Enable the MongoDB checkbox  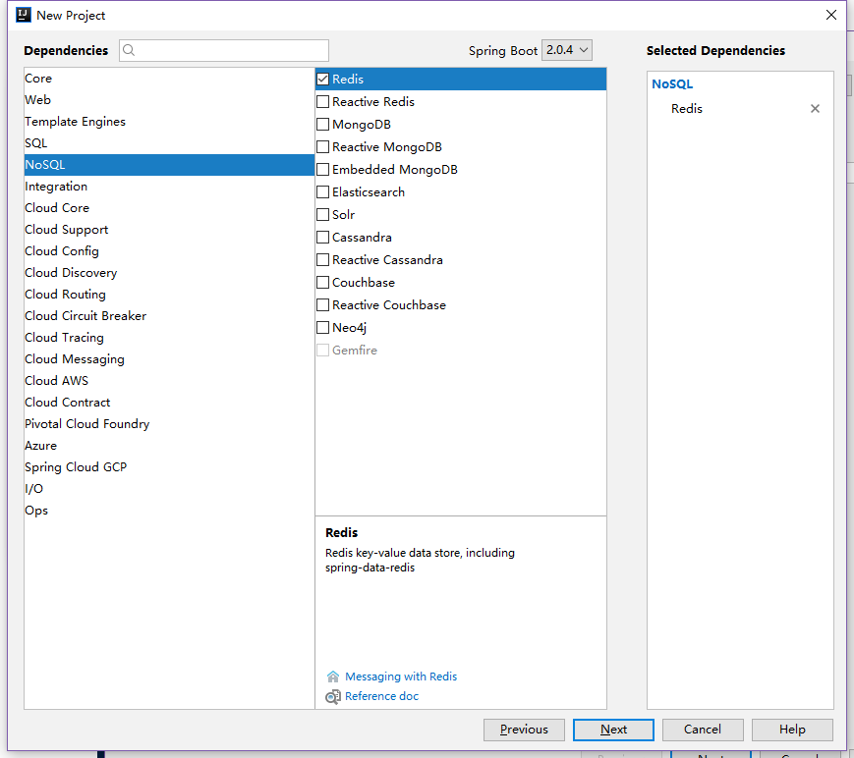[x=322, y=125]
